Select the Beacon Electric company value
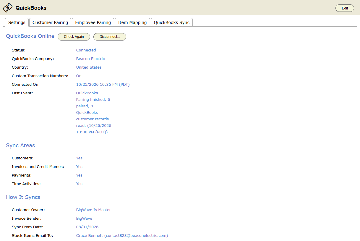This screenshot has width=360, height=241. tap(90, 59)
